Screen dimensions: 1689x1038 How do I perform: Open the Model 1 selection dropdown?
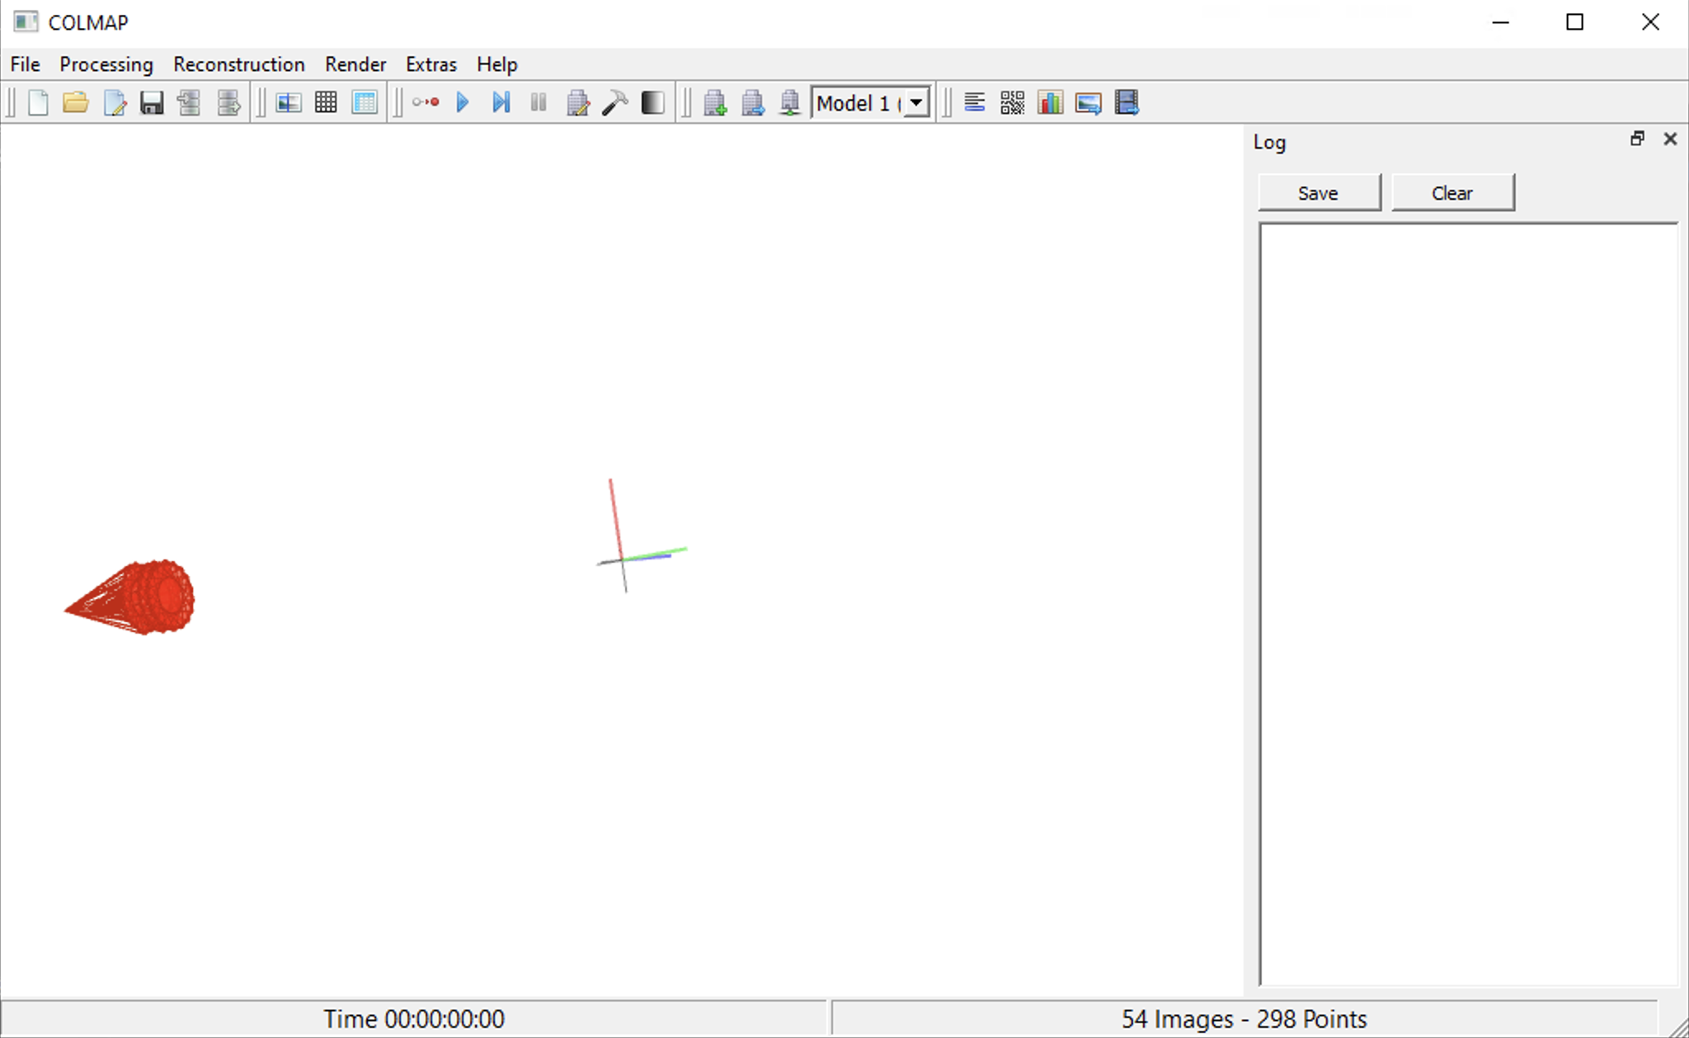[915, 102]
